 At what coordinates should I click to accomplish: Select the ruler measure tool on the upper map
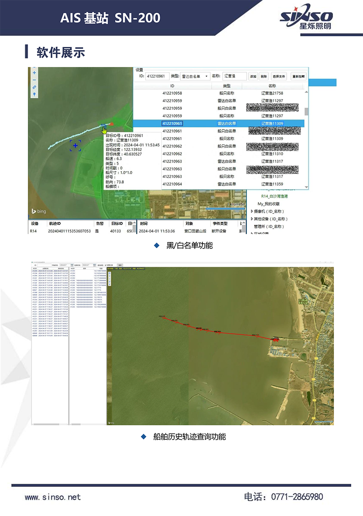(x=34, y=87)
